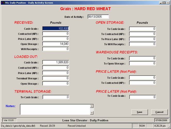Close the Daily Activity Screen window
Viewport: 171px width, 129px height.
tap(168, 3)
